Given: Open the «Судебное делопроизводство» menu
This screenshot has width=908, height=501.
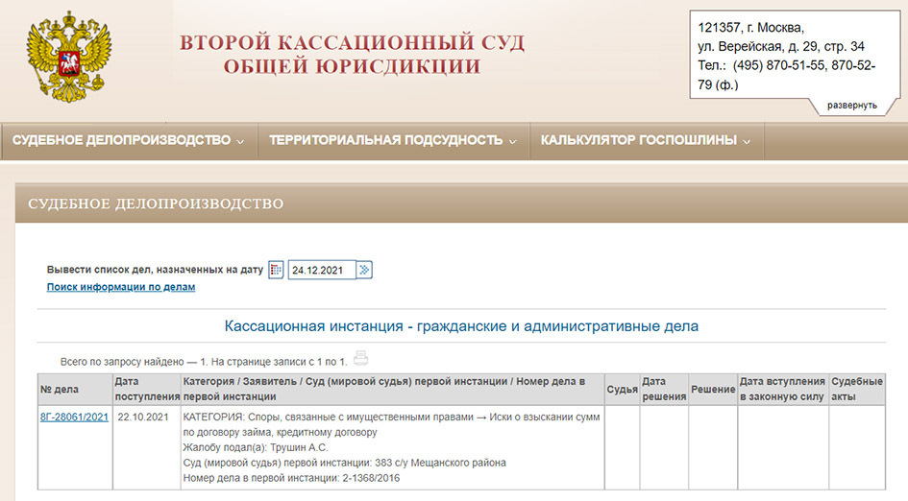Looking at the screenshot, I should pos(121,140).
